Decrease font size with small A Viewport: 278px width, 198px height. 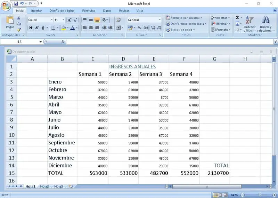tap(75, 20)
